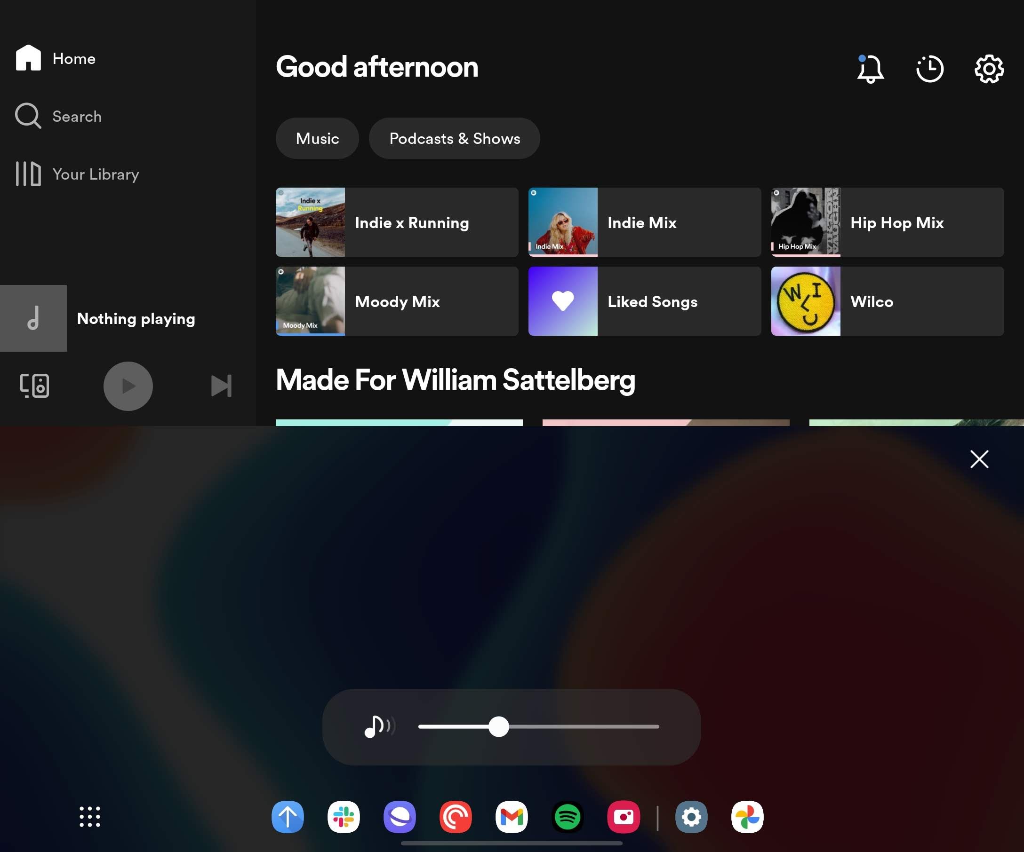Switch to Podcasts & Shows
Viewport: 1024px width, 852px height.
455,138
